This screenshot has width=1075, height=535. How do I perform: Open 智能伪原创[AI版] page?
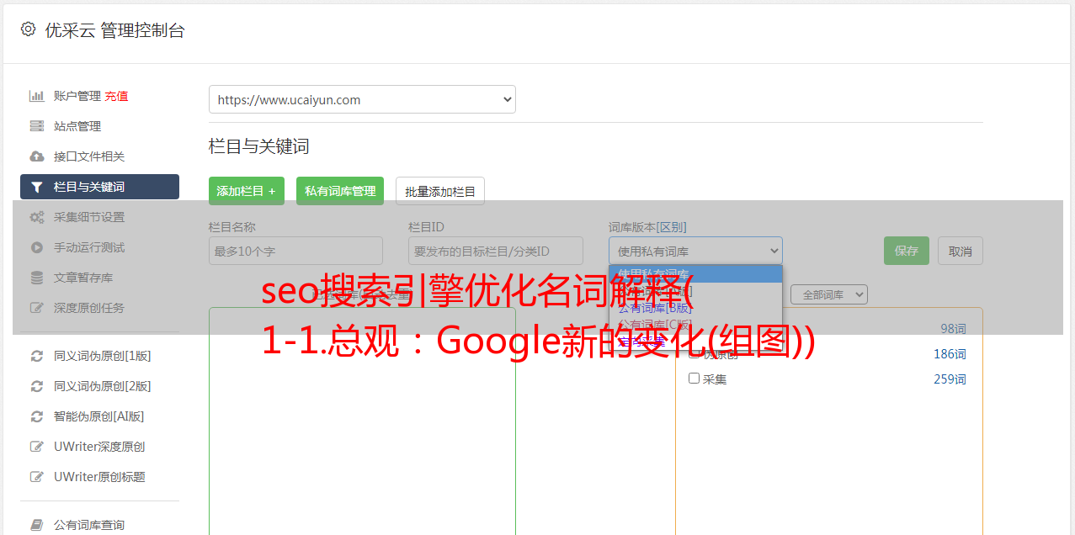(x=99, y=416)
